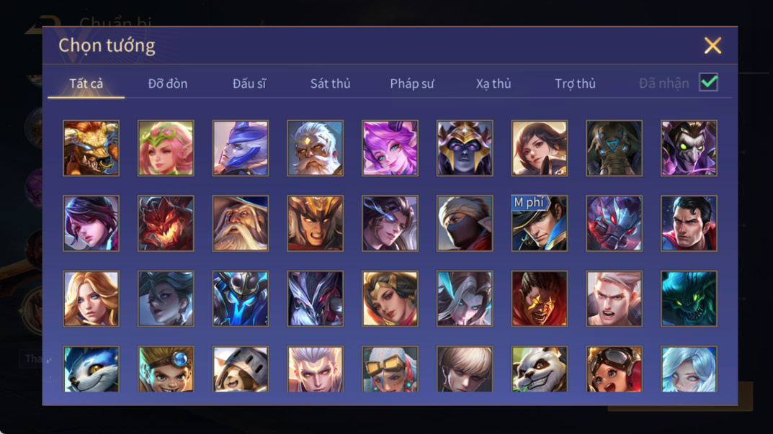Pick the white-bearded old warrior hero portrait
This screenshot has width=773, height=434.
[x=315, y=148]
